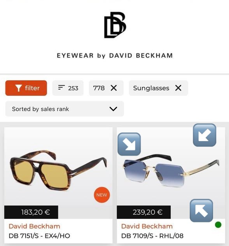Open DB 7151/S - EX4/HO product link
This screenshot has width=229, height=246.
tap(39, 236)
